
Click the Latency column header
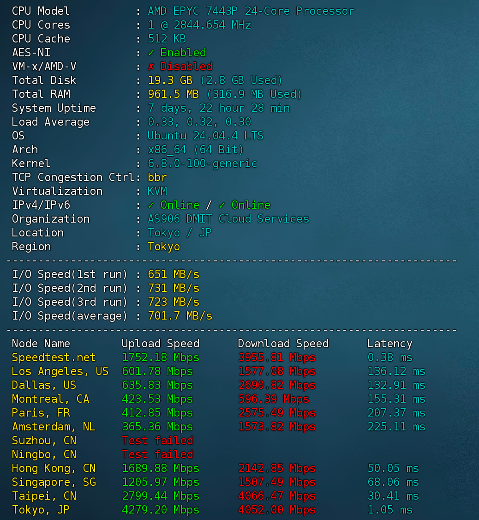[x=389, y=344]
